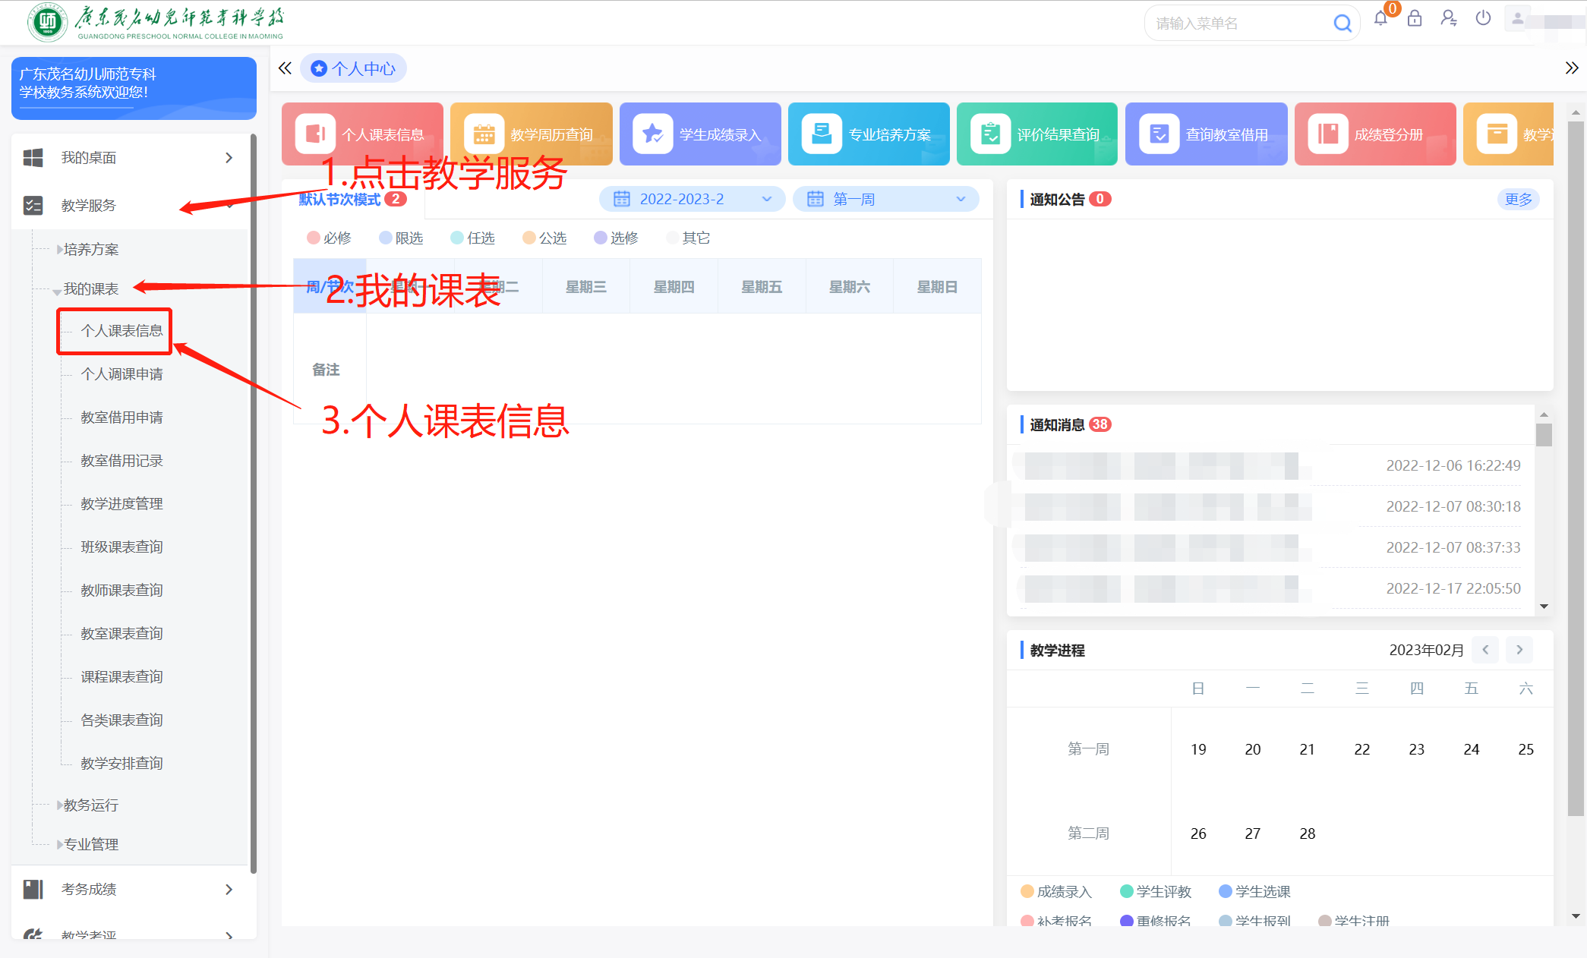Open the 第一周 week dropdown
Screen dimensions: 1587x958
point(885,199)
